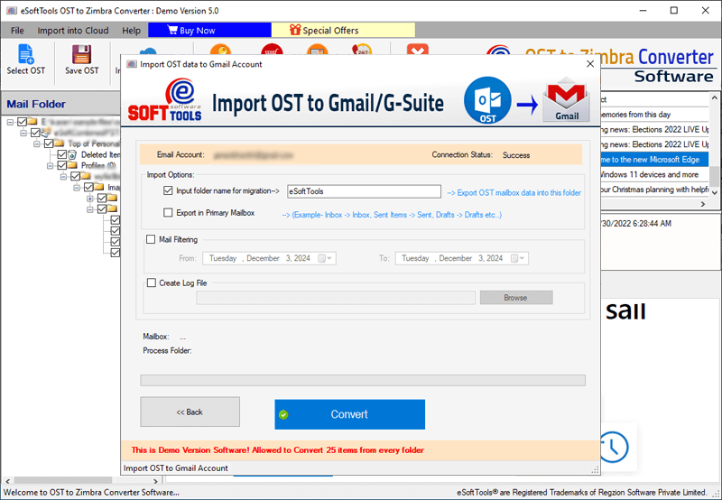Click the demo version warning message
Viewport: 722px width, 500px height.
[x=277, y=449]
